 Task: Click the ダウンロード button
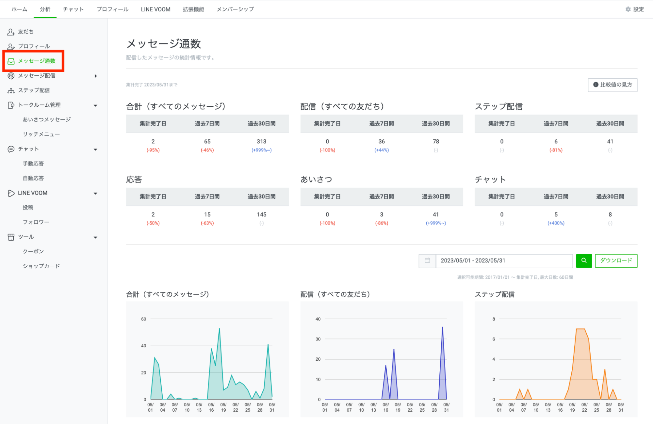616,260
